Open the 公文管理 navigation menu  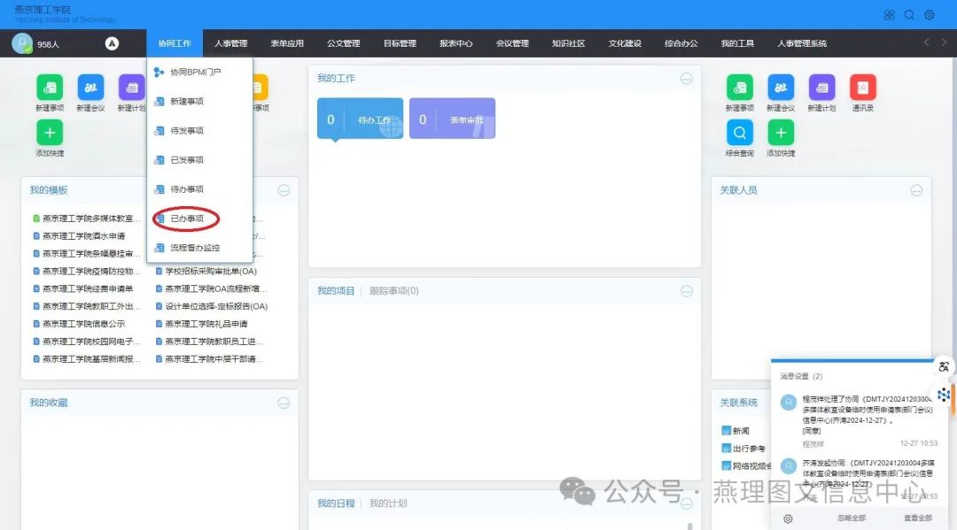(x=343, y=43)
